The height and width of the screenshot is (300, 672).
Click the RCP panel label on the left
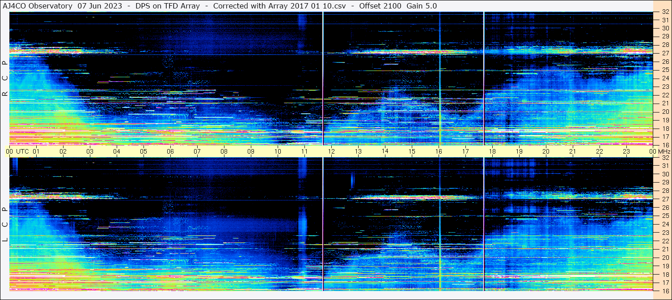5,79
